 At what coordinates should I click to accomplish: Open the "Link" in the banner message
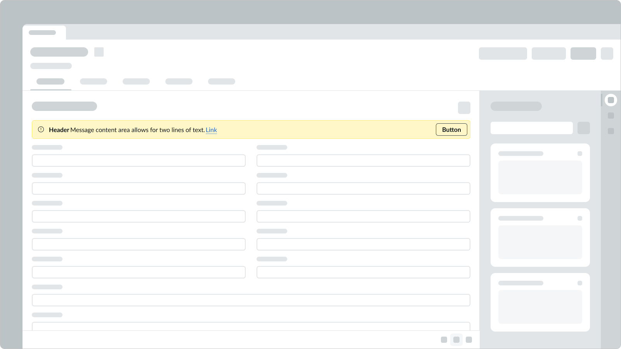(x=211, y=130)
